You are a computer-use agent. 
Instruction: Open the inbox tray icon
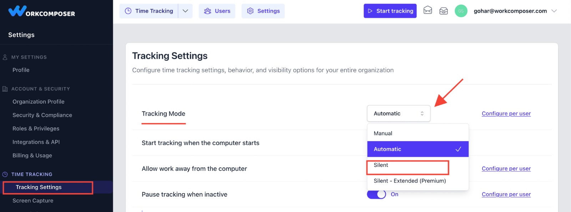tap(444, 11)
